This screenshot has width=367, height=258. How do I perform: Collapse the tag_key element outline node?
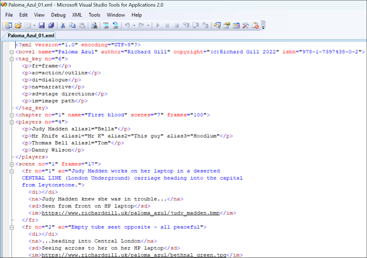coord(12,59)
